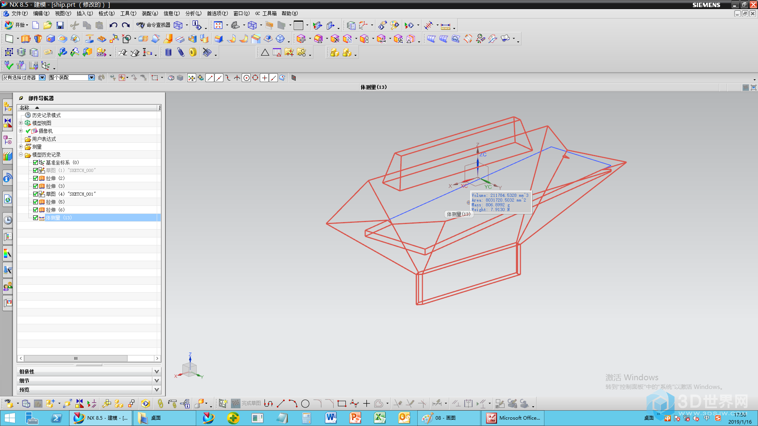758x426 pixels.
Task: Toggle checkbox for 草图 (4) SKETCH_001
Action: (x=36, y=194)
